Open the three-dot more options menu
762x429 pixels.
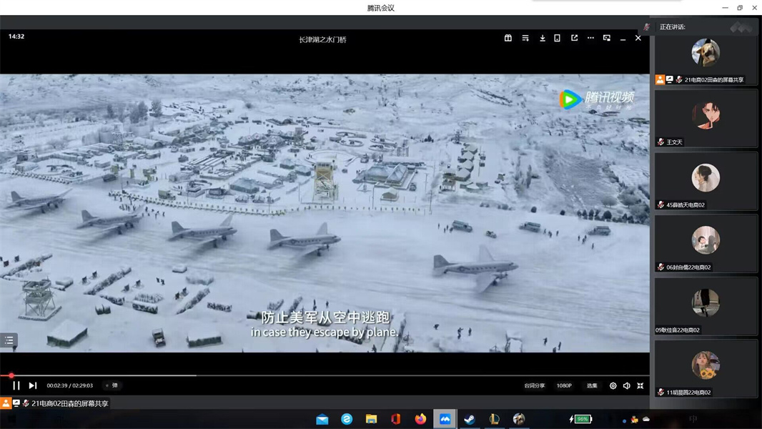(590, 38)
